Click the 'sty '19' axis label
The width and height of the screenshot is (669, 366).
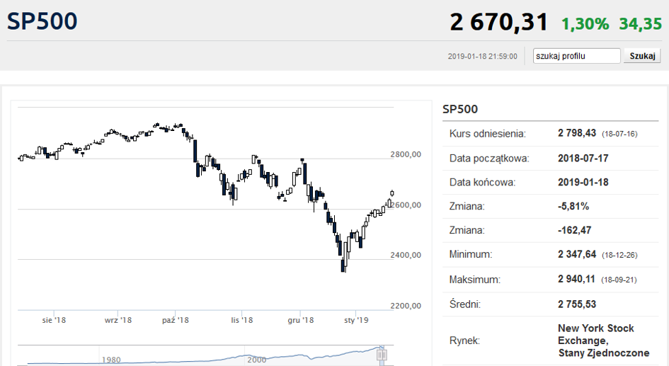click(x=356, y=320)
